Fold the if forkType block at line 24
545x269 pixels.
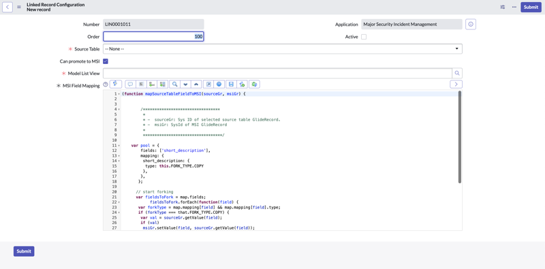click(x=119, y=212)
